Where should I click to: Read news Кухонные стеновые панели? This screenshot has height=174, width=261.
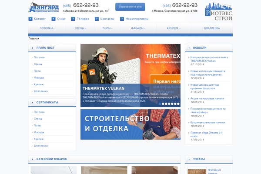pyautogui.click(x=207, y=123)
